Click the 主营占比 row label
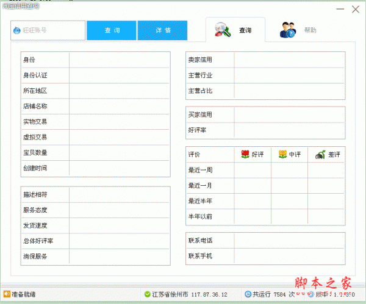This screenshot has height=304, width=366. (200, 91)
